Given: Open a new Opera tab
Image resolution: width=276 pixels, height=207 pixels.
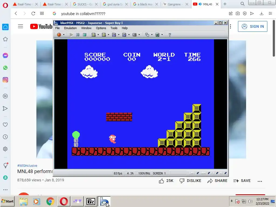Looking at the screenshot, I should [225, 4].
